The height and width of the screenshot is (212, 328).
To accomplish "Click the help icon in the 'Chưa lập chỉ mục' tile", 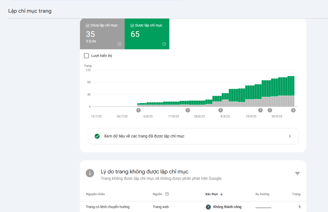I will pyautogui.click(x=119, y=44).
